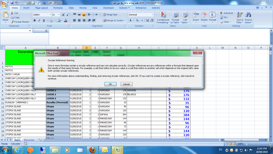Screen dimensions: 273x154
Task: Decrease decimal places
Action: tap(152, 20)
